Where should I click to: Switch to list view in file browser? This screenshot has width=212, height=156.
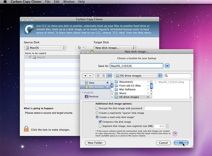point(104,76)
